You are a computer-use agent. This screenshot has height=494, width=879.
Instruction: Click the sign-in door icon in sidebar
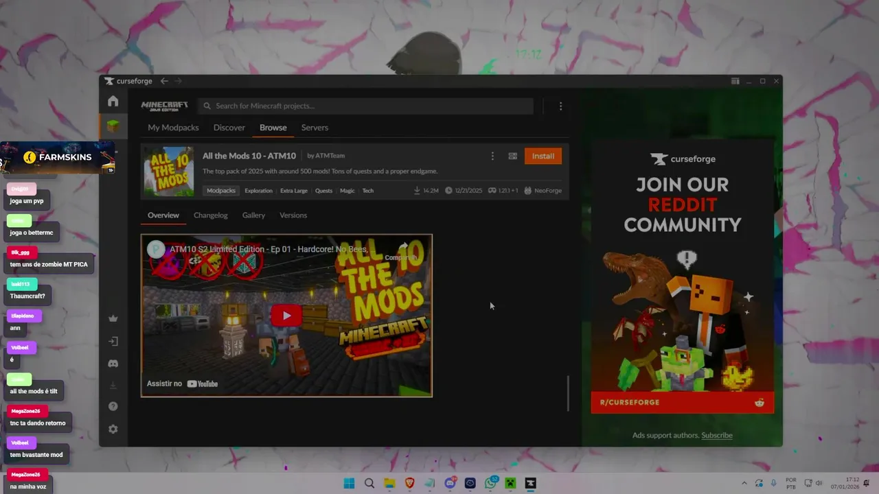[113, 341]
